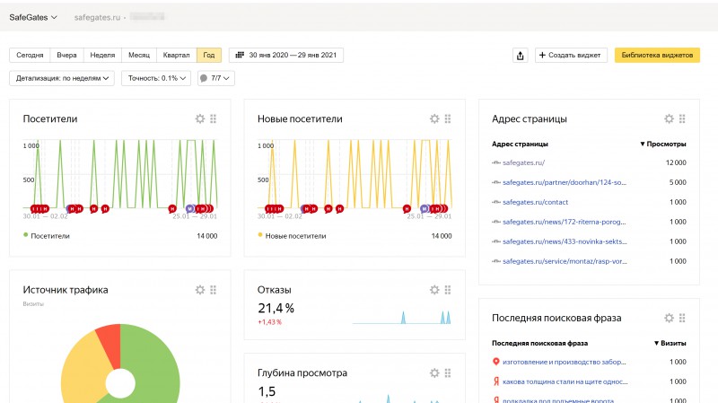Click the Библиотека виджетов button

pyautogui.click(x=656, y=56)
